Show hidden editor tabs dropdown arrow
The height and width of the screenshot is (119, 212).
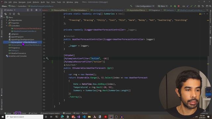207,10
